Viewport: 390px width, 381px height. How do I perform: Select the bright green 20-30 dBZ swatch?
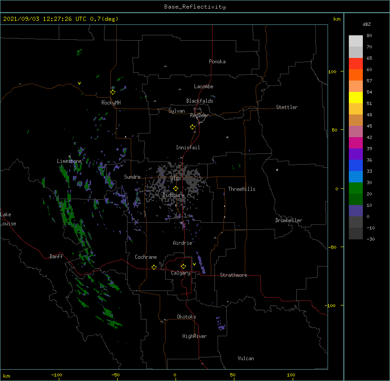click(x=356, y=188)
